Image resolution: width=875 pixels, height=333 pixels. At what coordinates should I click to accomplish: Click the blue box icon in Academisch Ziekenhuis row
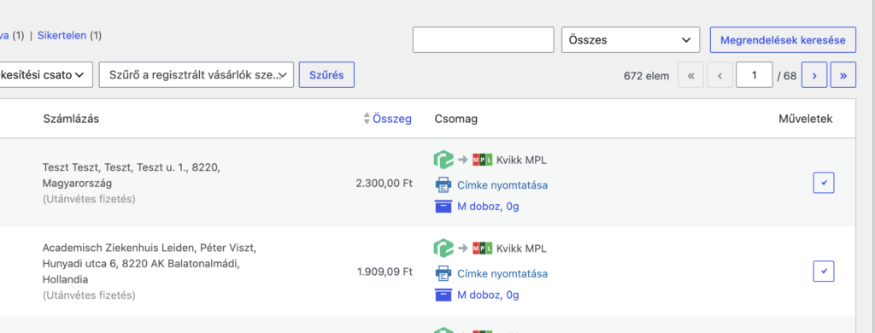point(443,295)
